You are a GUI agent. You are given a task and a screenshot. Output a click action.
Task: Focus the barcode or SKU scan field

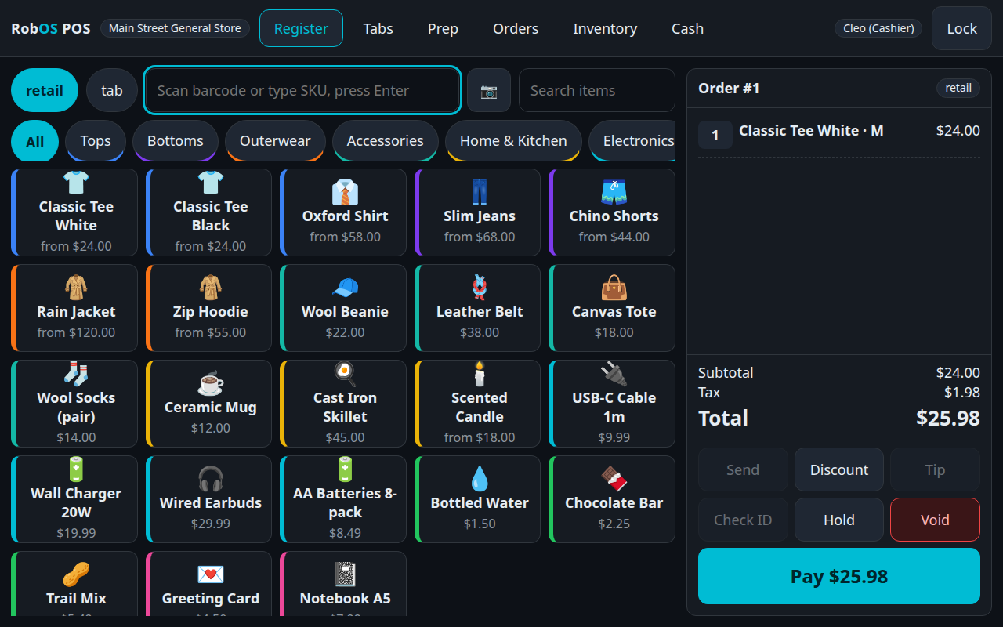point(302,90)
